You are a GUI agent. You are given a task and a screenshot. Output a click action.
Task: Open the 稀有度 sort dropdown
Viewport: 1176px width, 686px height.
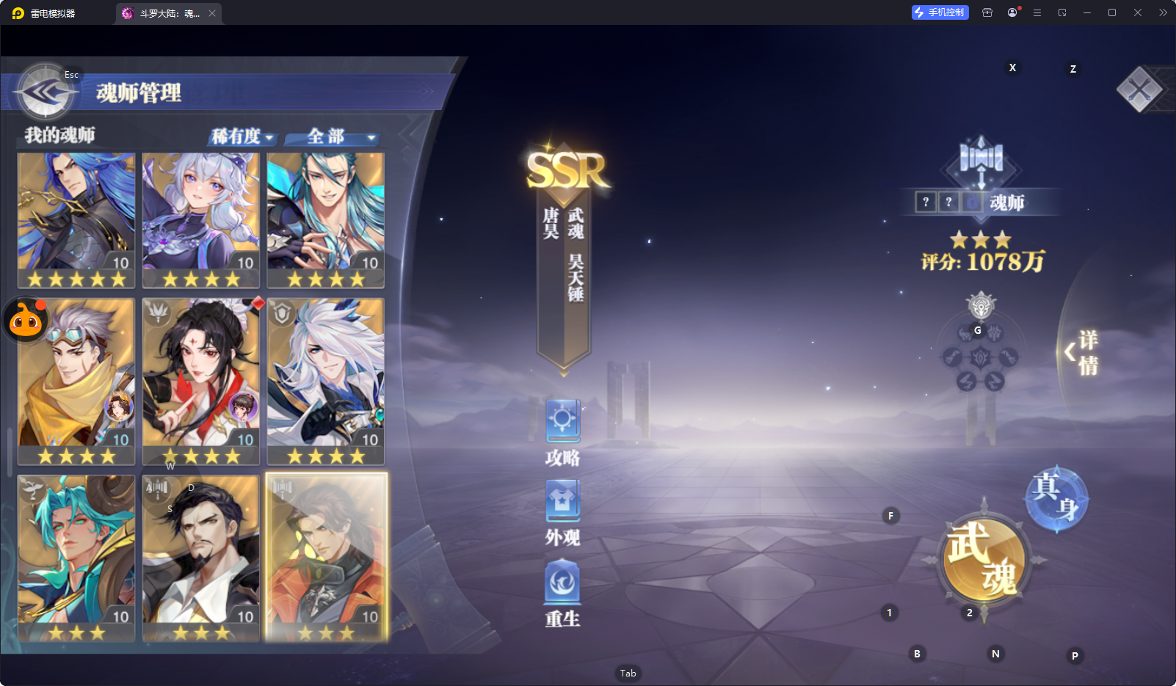pos(242,136)
